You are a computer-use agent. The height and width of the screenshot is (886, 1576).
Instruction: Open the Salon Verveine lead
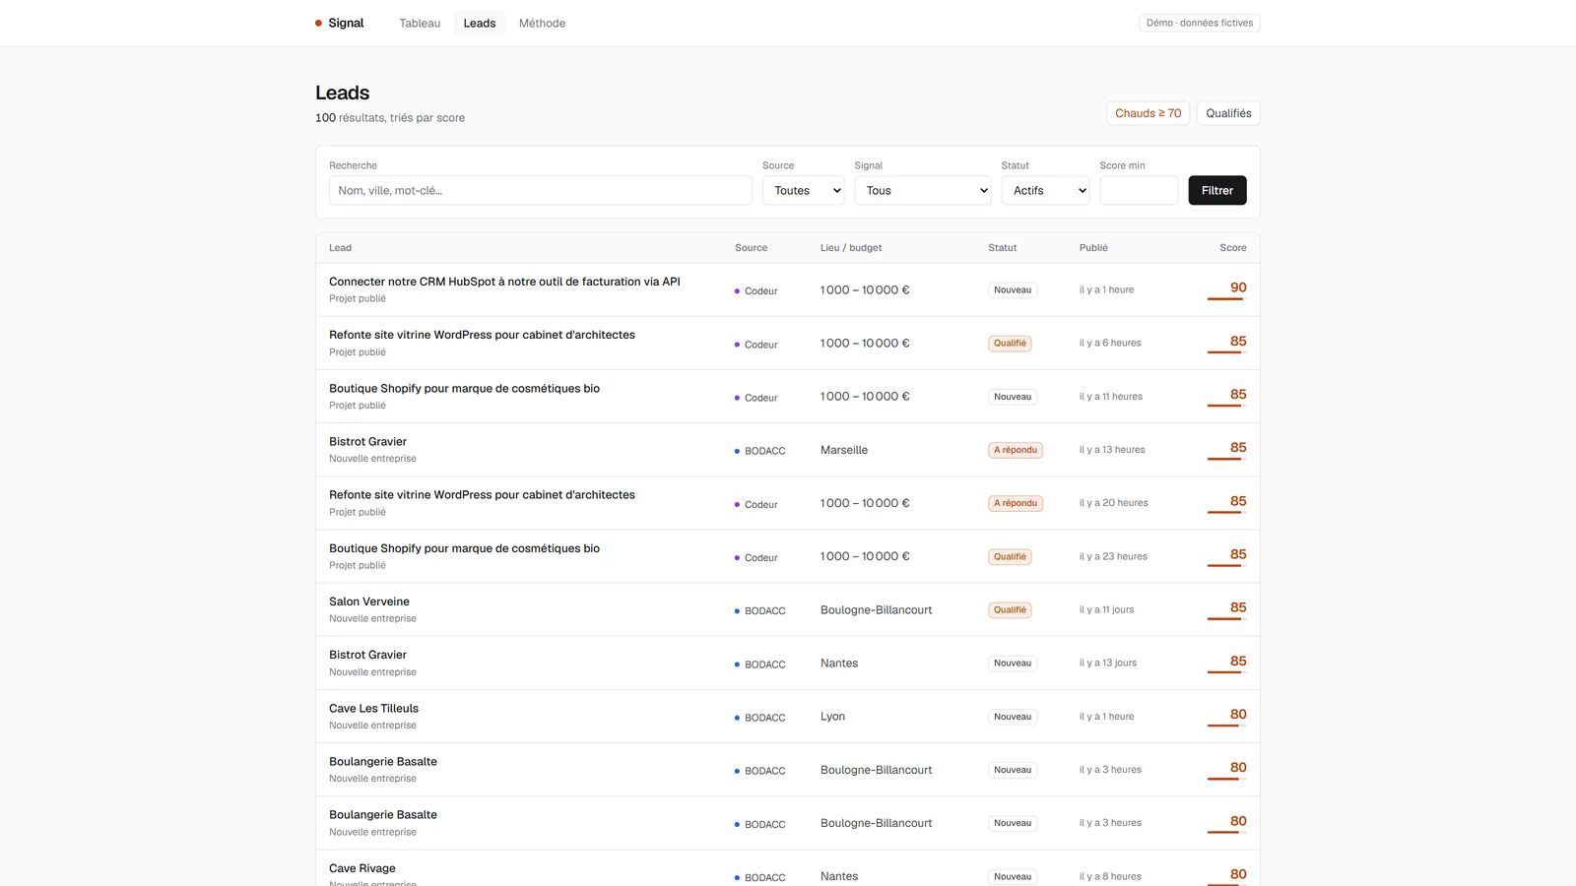pyautogui.click(x=369, y=601)
